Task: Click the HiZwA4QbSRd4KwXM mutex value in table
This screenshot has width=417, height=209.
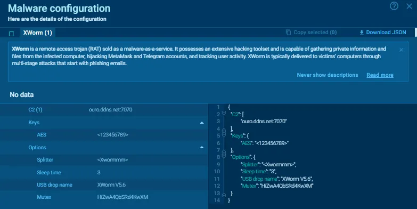Action: [x=122, y=197]
